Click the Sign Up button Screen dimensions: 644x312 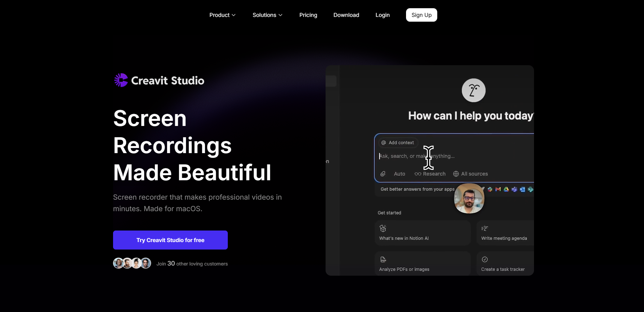tap(421, 15)
